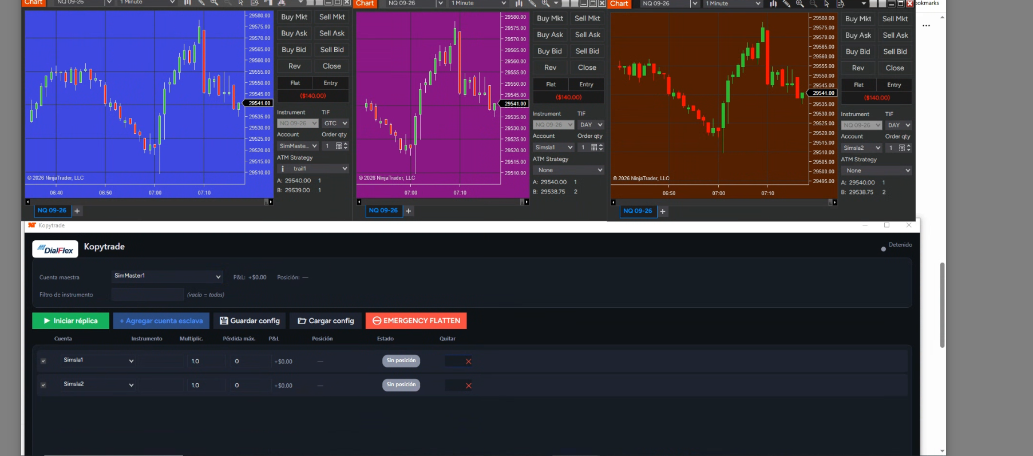Remove Simsla2 slave account with red X
Image resolution: width=1033 pixels, height=456 pixels.
pos(469,386)
